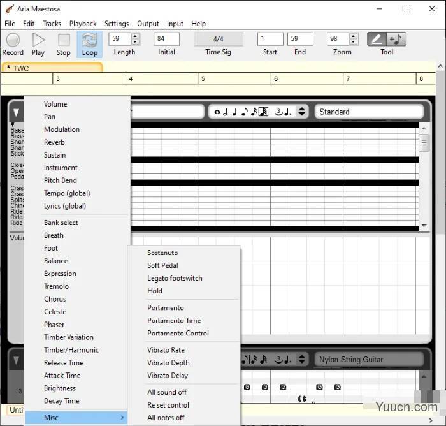Image resolution: width=446 pixels, height=426 pixels.
Task: Choose Sostenuto from the Misc submenu
Action: coord(185,253)
